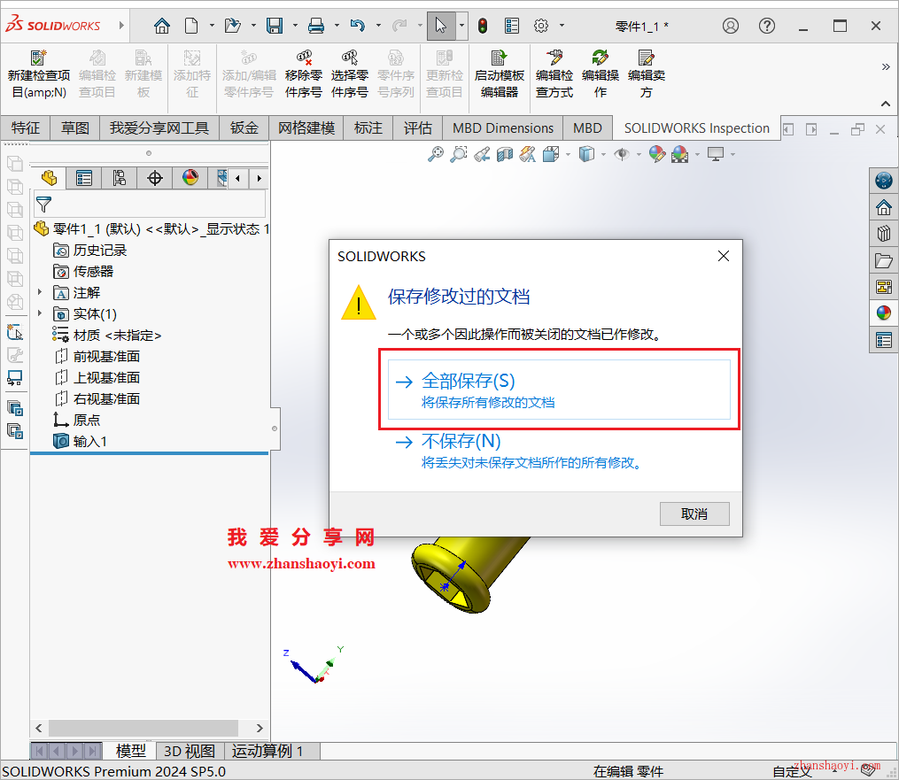Show next manager tab with right arrow
Screen dimensions: 899x780
point(260,178)
